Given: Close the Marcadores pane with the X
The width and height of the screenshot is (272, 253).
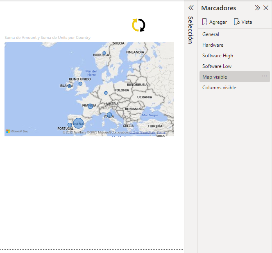Looking at the screenshot, I should 266,8.
